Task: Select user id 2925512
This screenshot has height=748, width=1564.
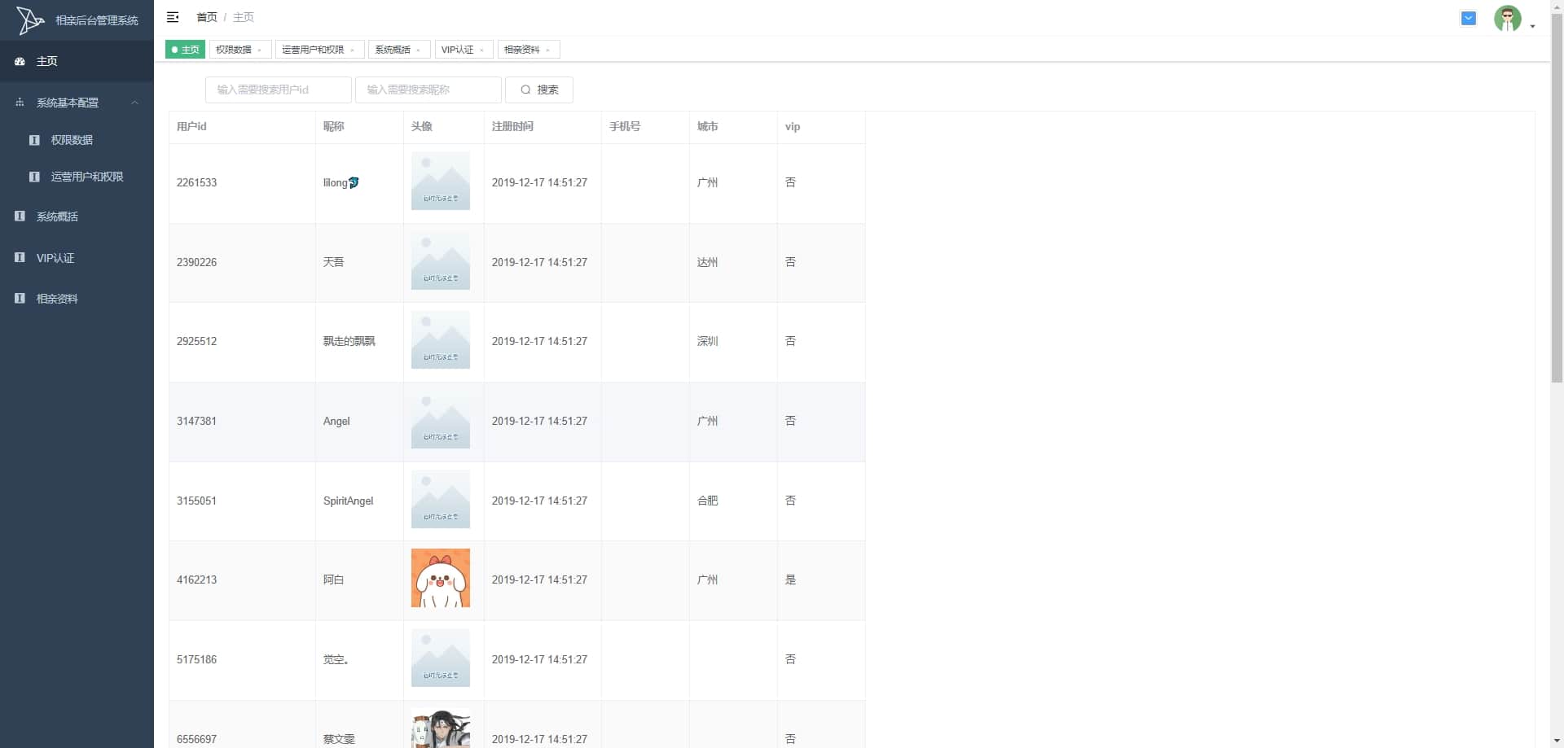Action: point(197,341)
